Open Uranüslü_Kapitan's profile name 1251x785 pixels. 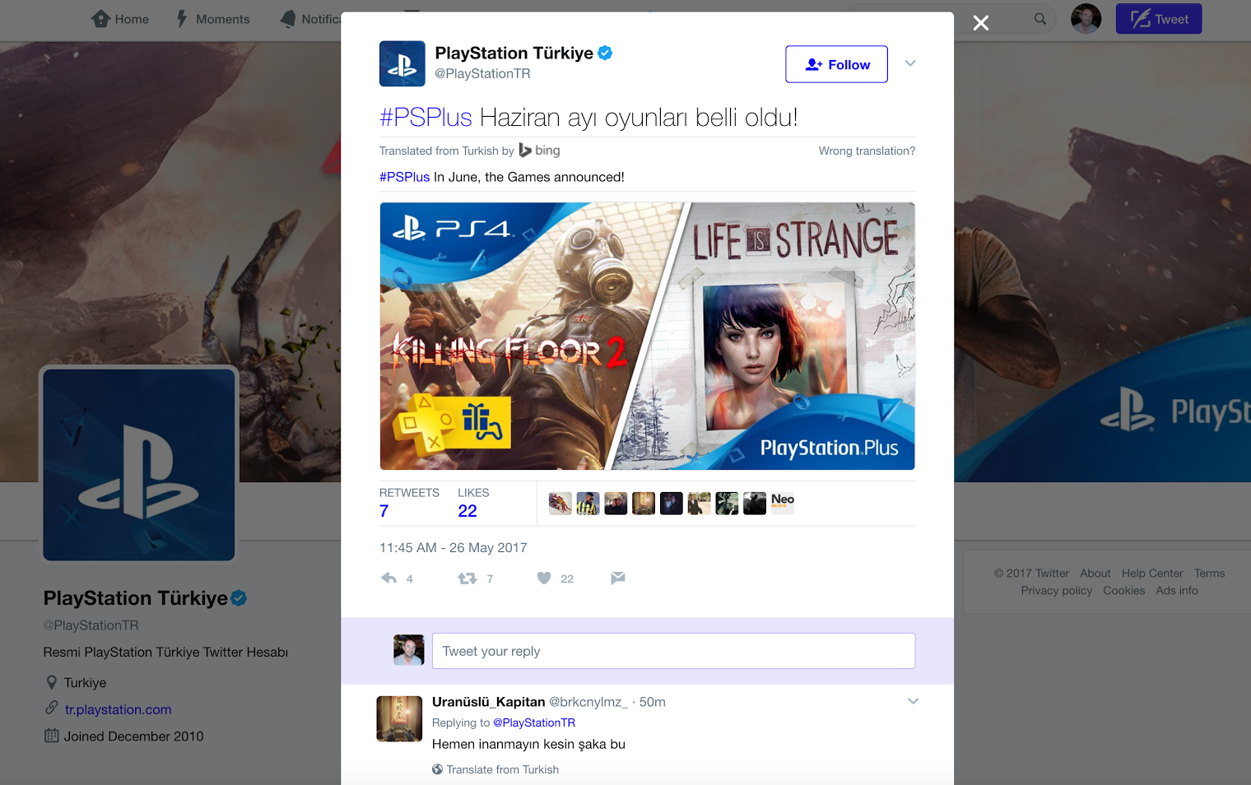tap(489, 702)
